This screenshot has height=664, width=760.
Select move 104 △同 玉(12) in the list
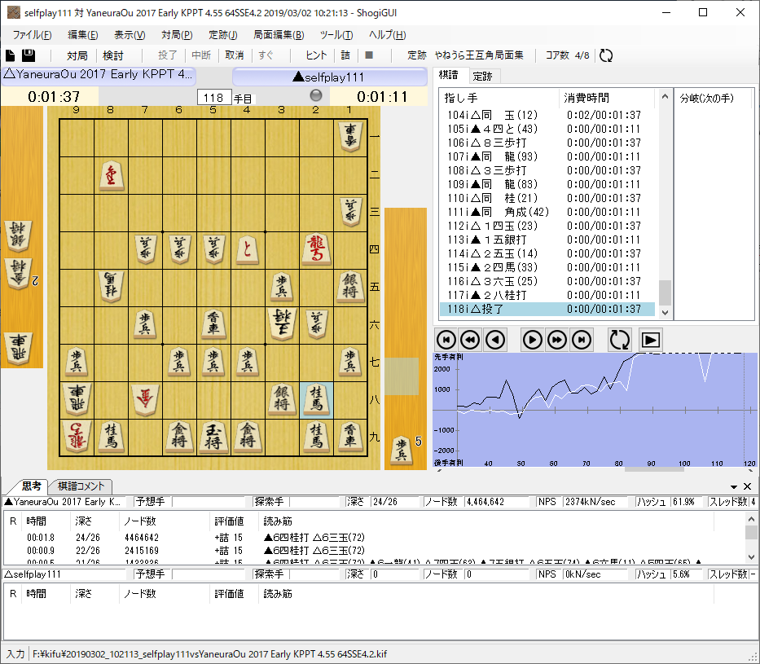pos(547,116)
